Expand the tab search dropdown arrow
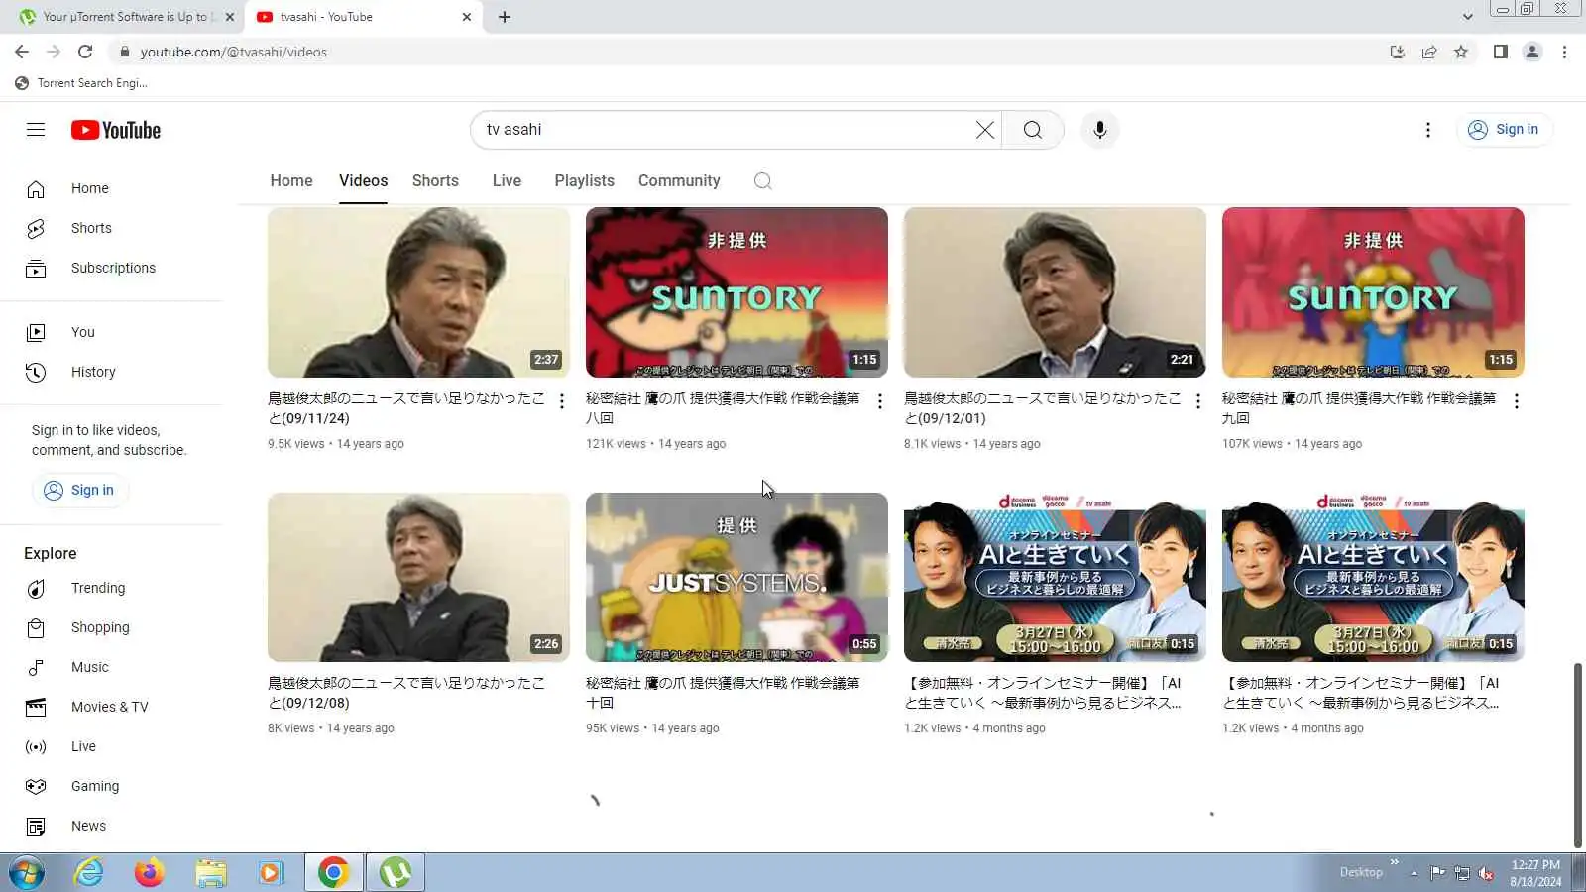 click(x=1468, y=17)
